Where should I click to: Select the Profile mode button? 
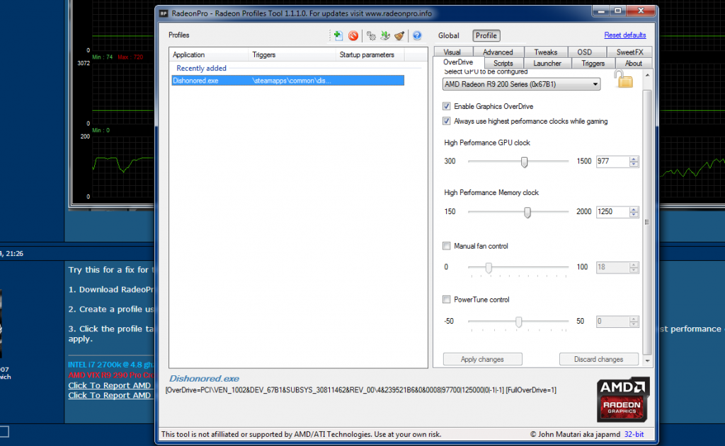coord(486,35)
